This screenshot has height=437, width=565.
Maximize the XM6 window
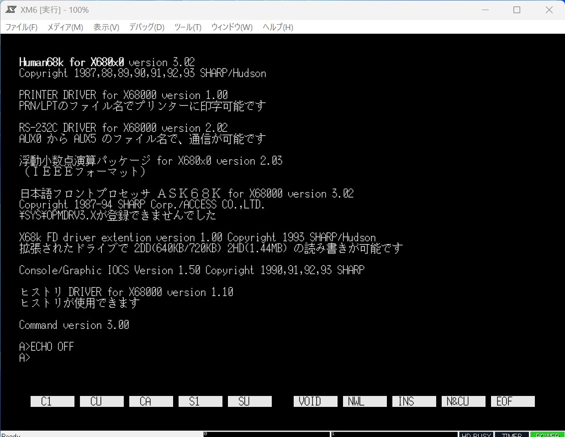[517, 10]
